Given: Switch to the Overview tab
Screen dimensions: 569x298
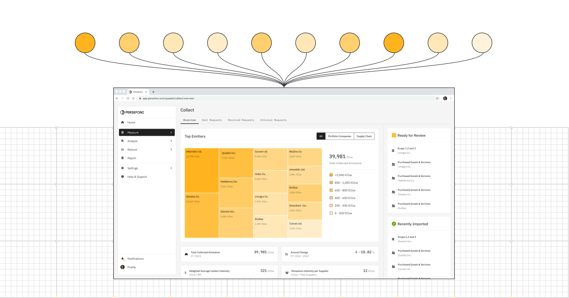Looking at the screenshot, I should tap(189, 120).
